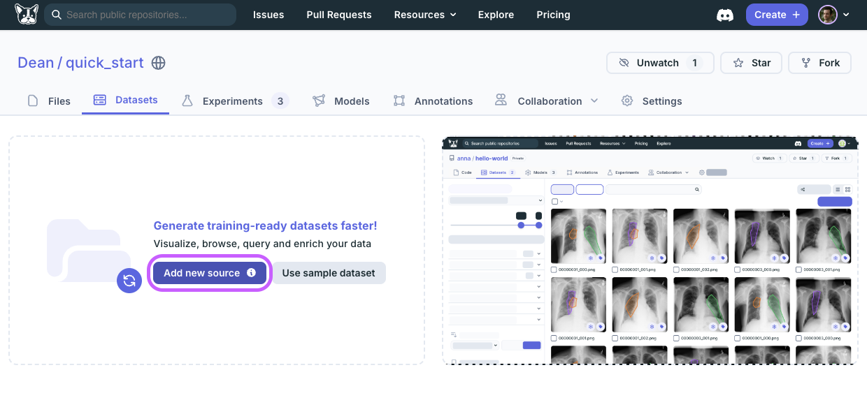Click the Fork branch icon
Viewport: 867px width, 407px height.
[x=807, y=63]
